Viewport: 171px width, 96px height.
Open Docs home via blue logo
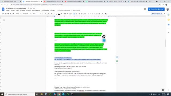(3, 9)
